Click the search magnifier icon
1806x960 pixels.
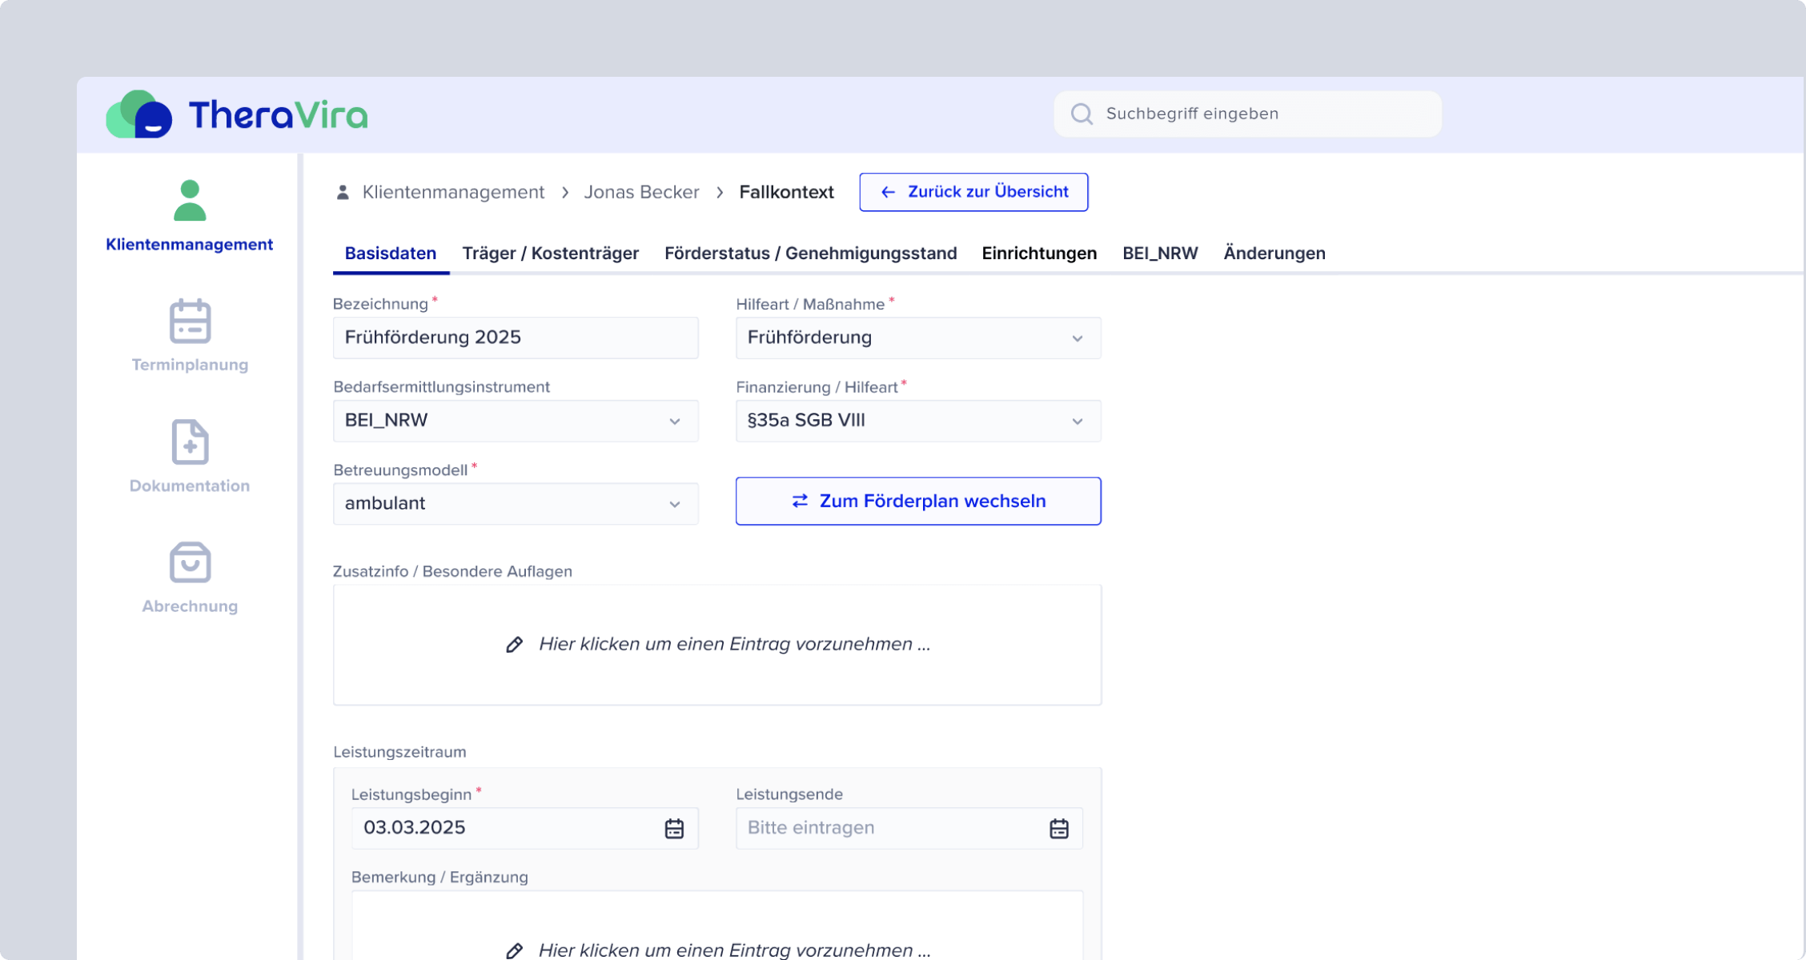click(1082, 114)
